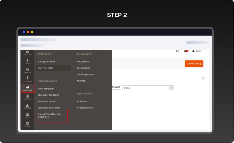Click the Save Config button

[x=194, y=64]
